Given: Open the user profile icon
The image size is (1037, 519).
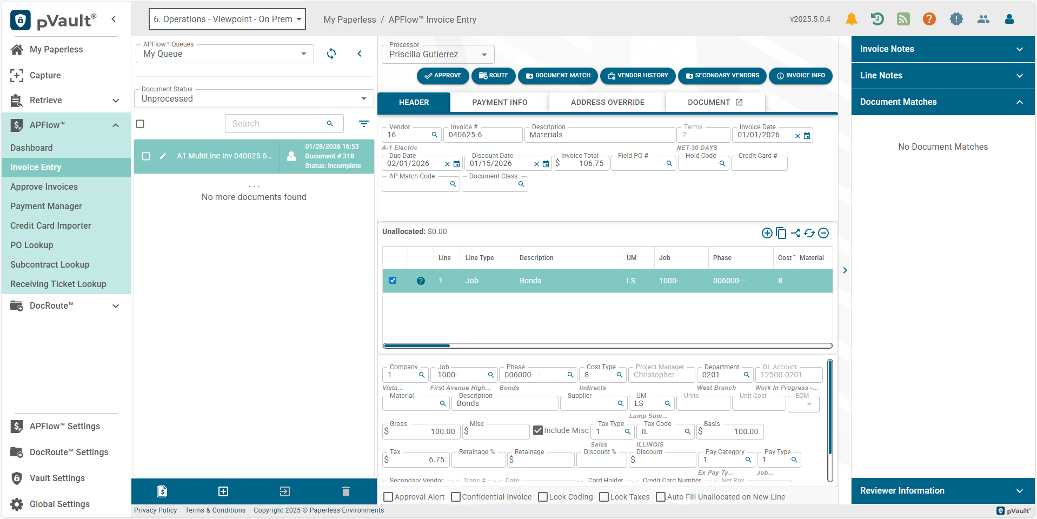Looking at the screenshot, I should click(1009, 19).
